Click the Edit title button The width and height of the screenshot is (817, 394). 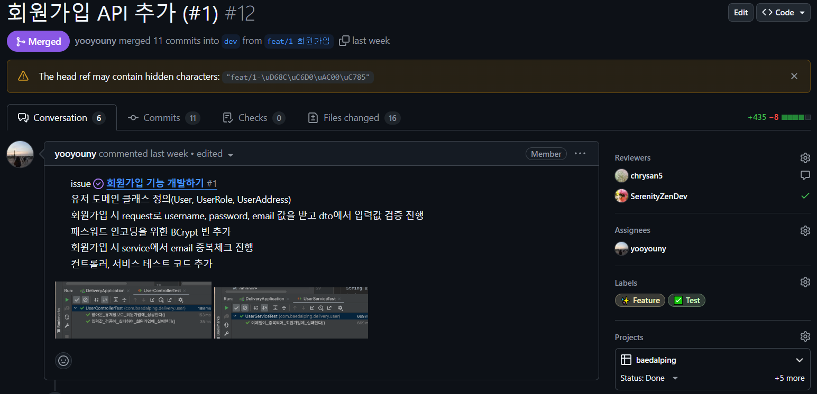coord(741,13)
